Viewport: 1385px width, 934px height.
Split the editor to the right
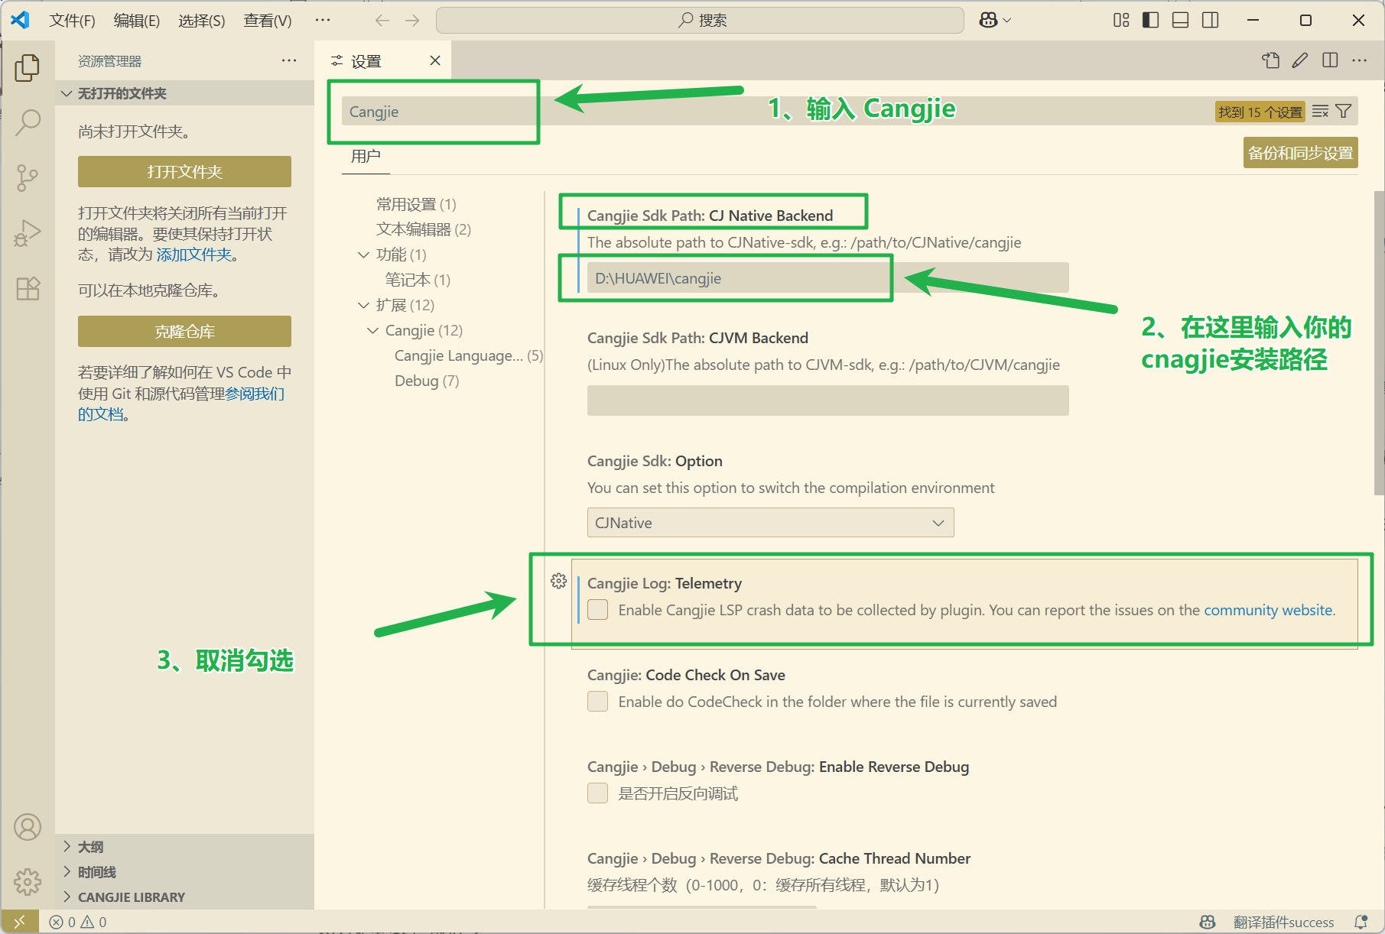[x=1330, y=60]
